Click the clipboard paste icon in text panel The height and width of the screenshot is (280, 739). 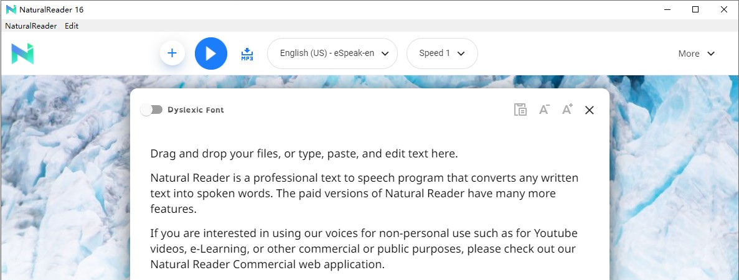520,110
